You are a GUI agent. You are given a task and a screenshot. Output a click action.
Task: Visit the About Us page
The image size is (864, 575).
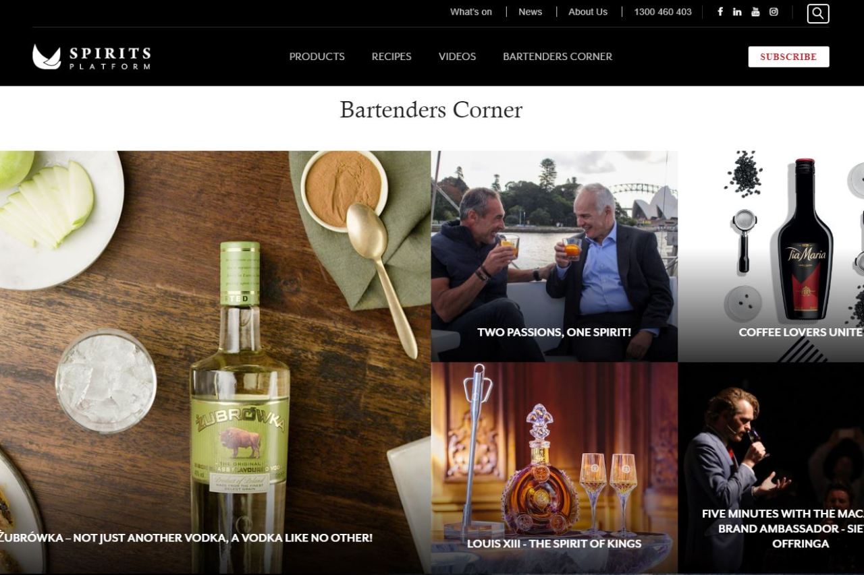point(588,11)
